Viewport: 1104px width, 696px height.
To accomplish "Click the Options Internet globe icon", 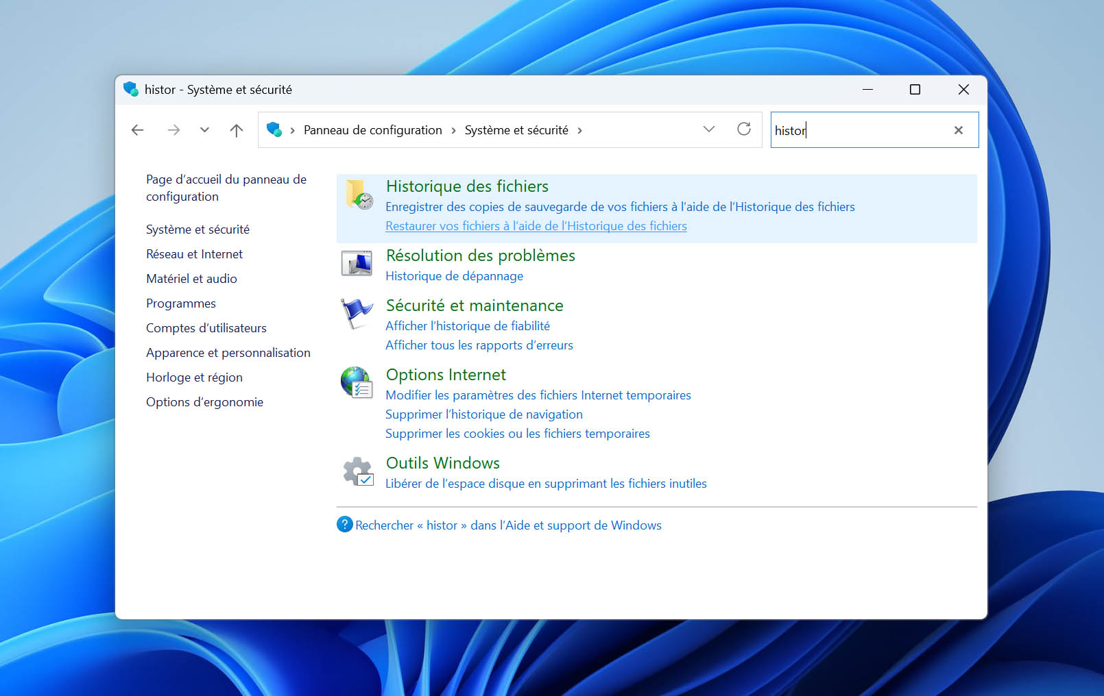I will (357, 382).
